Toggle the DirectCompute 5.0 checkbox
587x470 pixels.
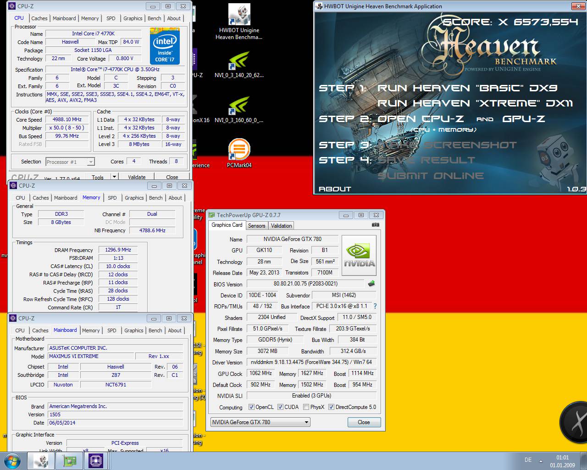coord(331,407)
